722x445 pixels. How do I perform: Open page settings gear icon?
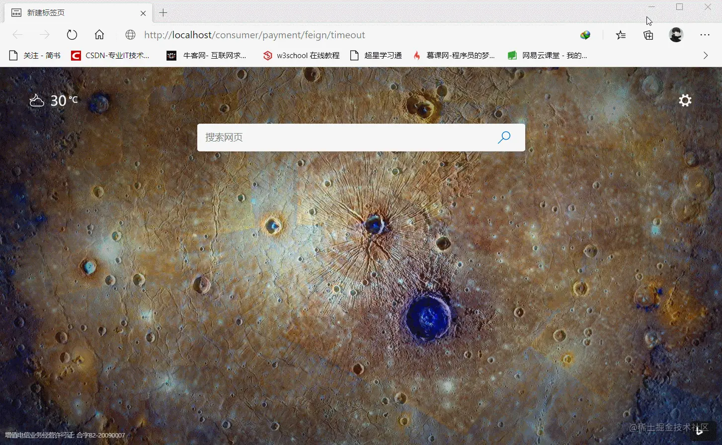click(x=685, y=100)
